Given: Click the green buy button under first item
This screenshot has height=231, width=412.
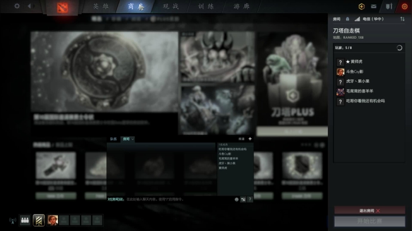Looking at the screenshot, I should tap(56, 196).
